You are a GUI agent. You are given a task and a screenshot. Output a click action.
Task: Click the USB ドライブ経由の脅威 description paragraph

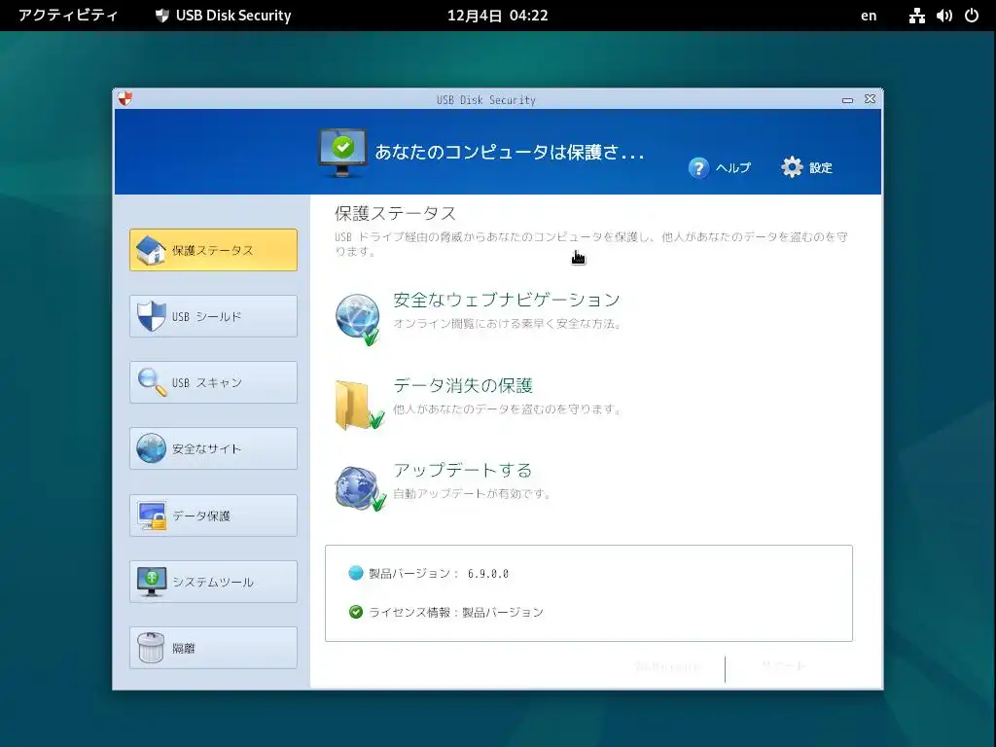[x=590, y=244]
